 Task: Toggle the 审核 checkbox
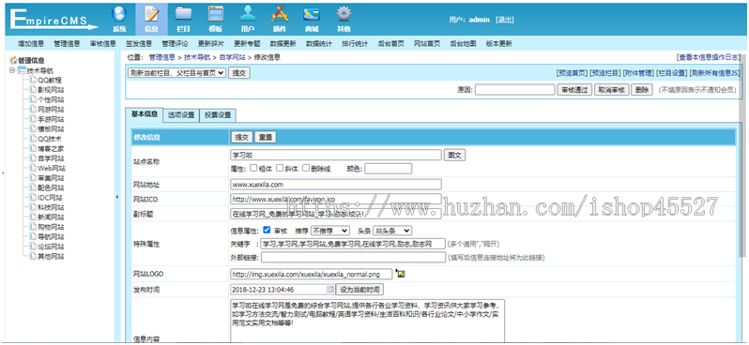click(x=267, y=230)
